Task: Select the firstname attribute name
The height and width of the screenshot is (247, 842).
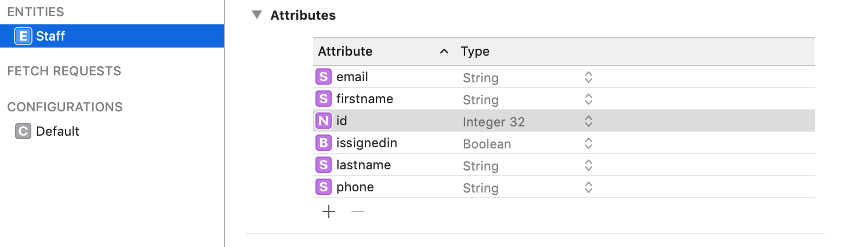Action: (x=365, y=99)
